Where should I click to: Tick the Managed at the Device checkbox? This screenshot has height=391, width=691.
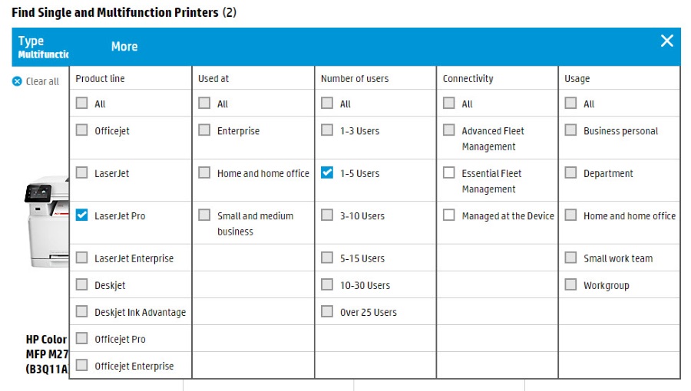(x=449, y=215)
